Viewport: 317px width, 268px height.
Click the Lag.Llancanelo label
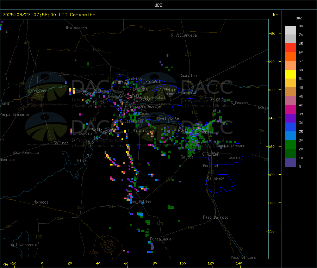23,245
